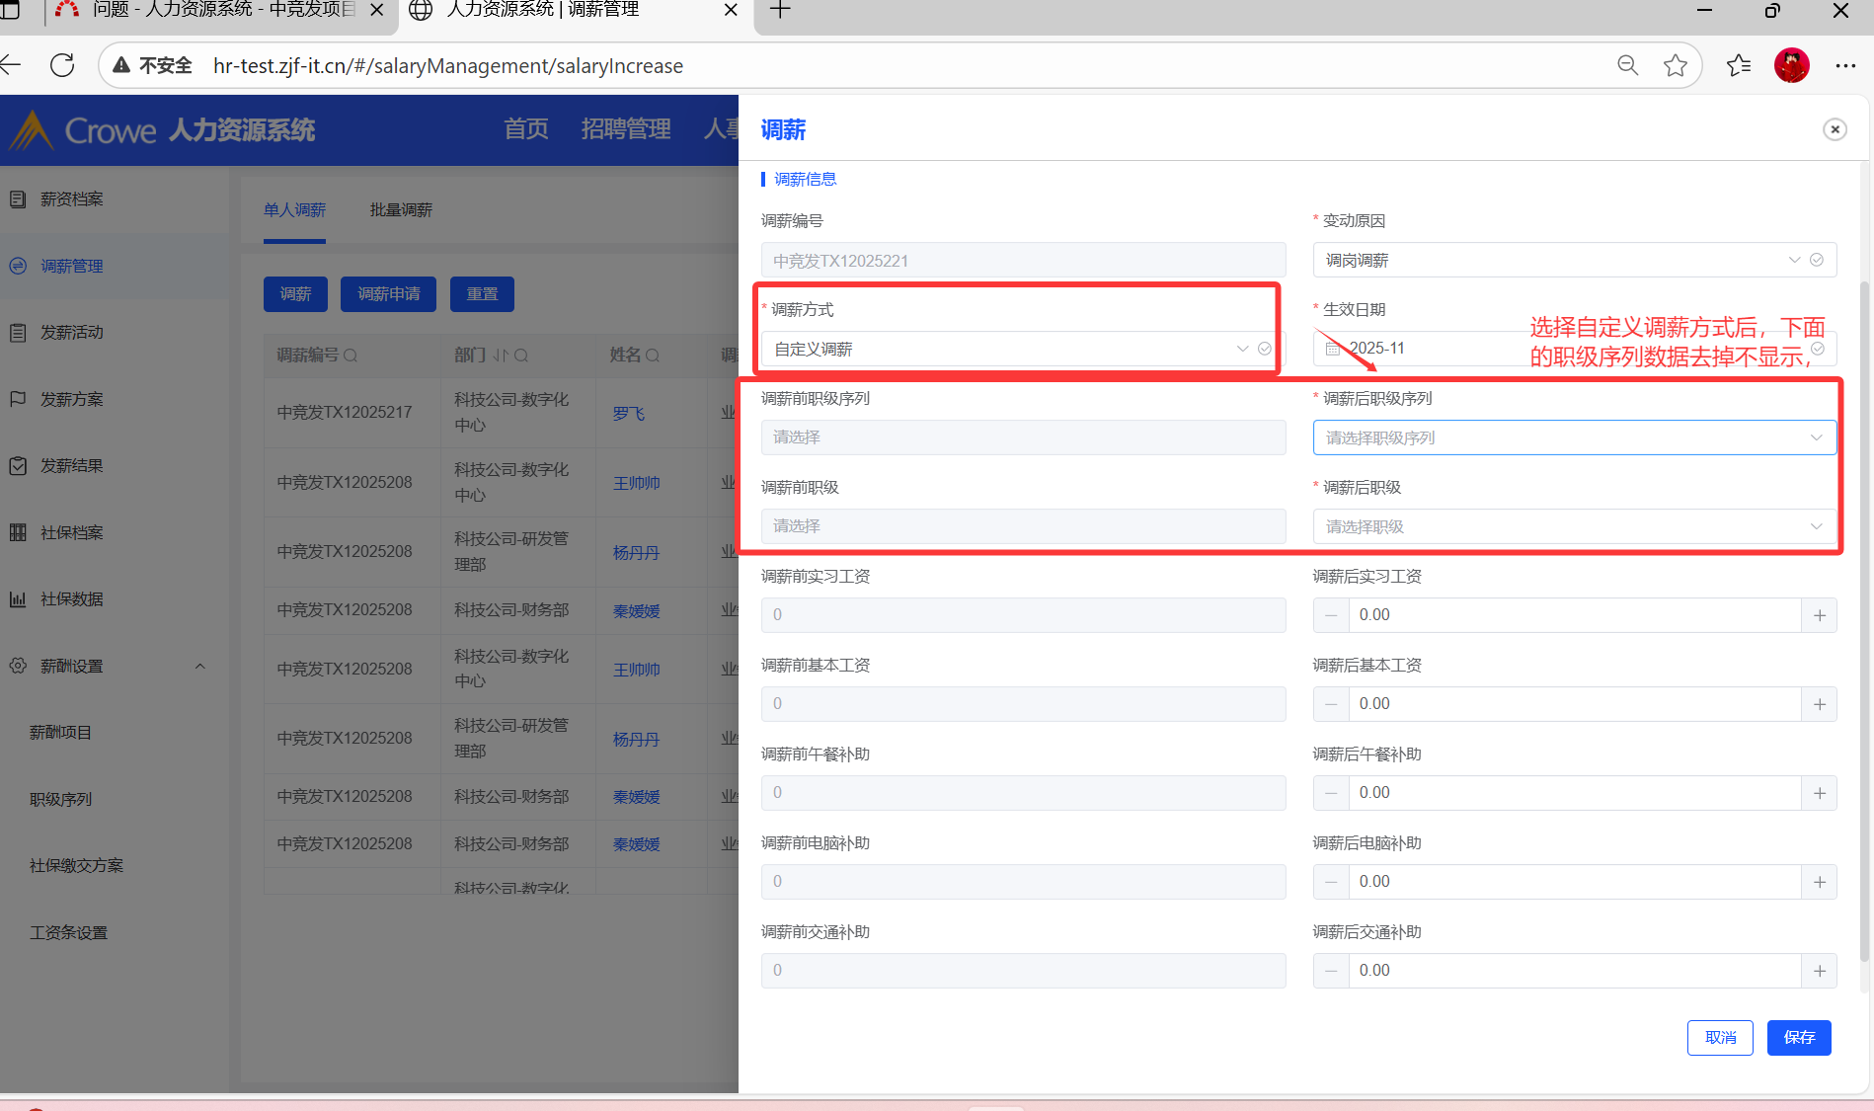Click the 薪资档案 sidebar icon
The height and width of the screenshot is (1111, 1874).
(x=18, y=199)
